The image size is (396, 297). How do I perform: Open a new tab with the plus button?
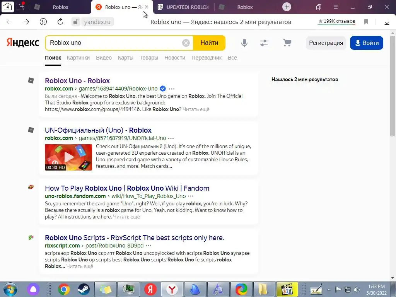[x=287, y=7]
